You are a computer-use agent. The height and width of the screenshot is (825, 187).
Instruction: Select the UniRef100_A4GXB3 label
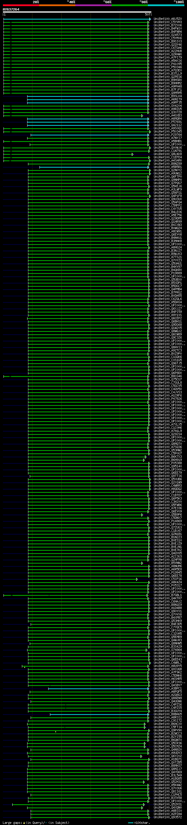pyautogui.click(x=168, y=115)
